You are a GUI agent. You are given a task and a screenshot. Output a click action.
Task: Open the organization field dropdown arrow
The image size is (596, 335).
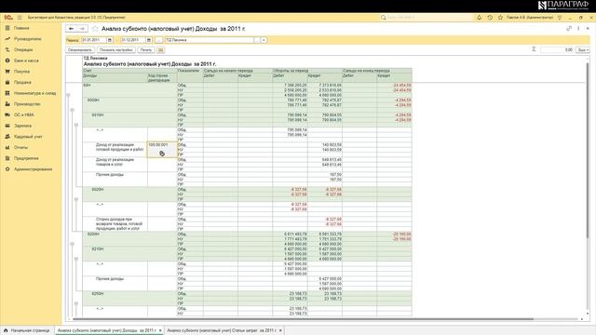(264, 40)
